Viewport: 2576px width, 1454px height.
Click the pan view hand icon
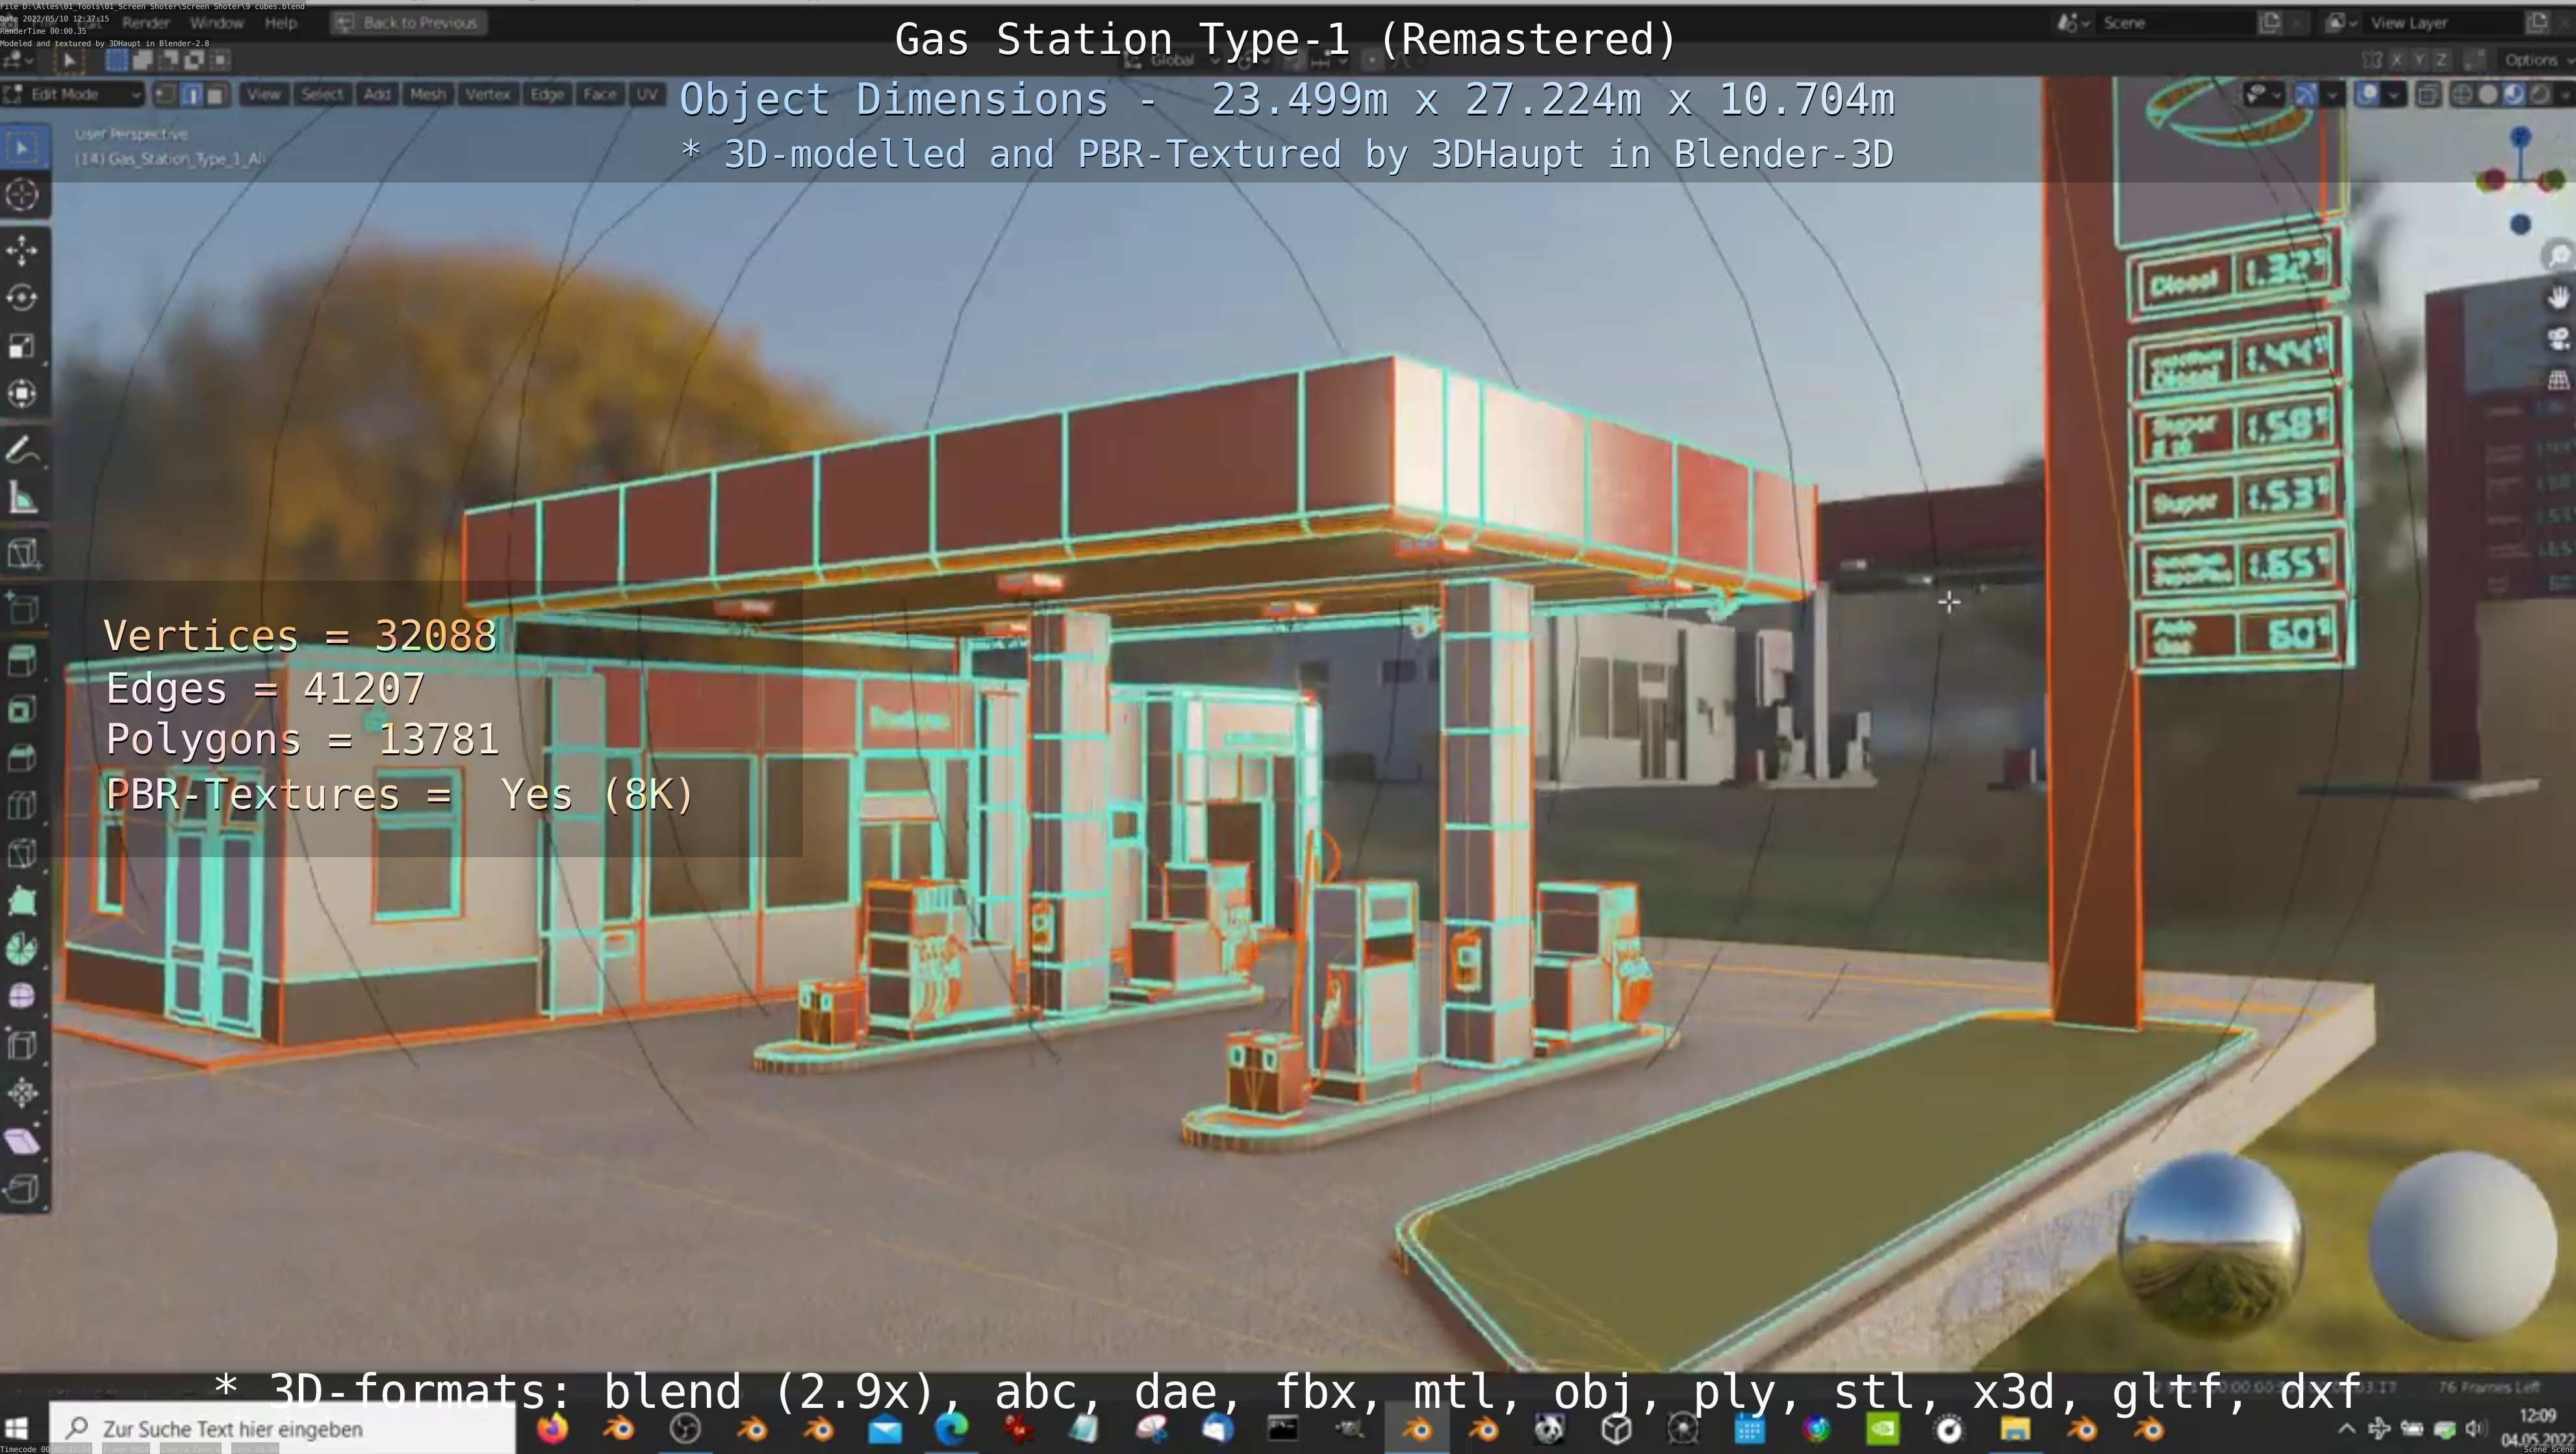[x=2558, y=297]
